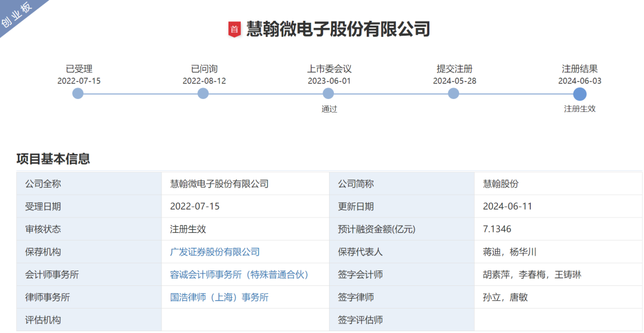
Task: Click the 公司简称 table label
Action: pos(355,183)
